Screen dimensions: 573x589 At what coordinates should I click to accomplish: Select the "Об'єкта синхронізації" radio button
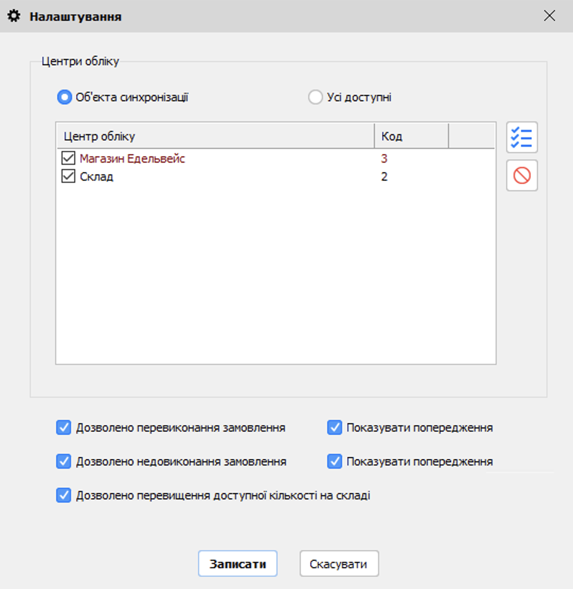tap(65, 97)
